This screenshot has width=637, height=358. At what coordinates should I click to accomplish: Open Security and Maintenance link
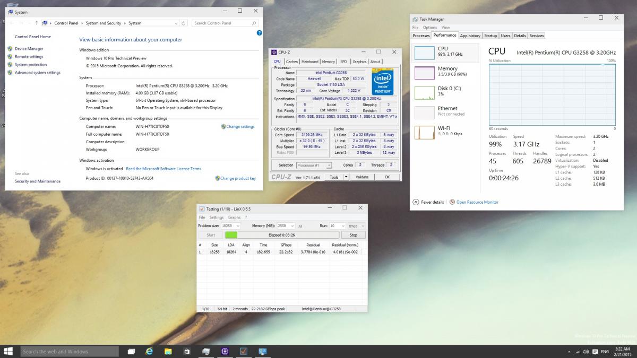(x=38, y=181)
